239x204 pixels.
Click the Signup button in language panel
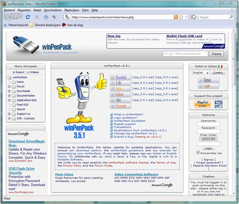click(x=208, y=80)
